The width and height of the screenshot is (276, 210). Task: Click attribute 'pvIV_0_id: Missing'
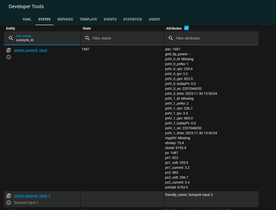179,59
